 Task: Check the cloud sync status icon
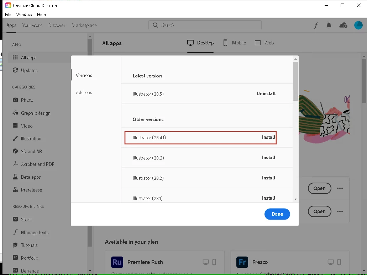coord(343,25)
